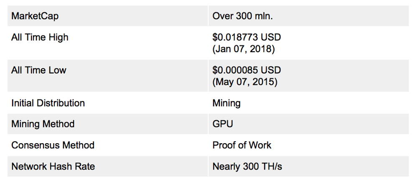The height and width of the screenshot is (185, 418).
Task: Click the word USD in All Time Low row
Action: [x=271, y=70]
